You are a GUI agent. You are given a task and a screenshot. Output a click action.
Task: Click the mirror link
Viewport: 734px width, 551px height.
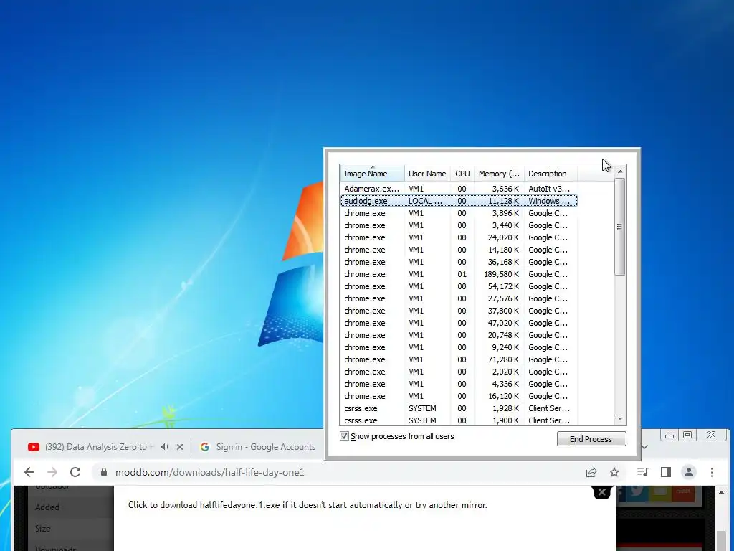point(473,505)
